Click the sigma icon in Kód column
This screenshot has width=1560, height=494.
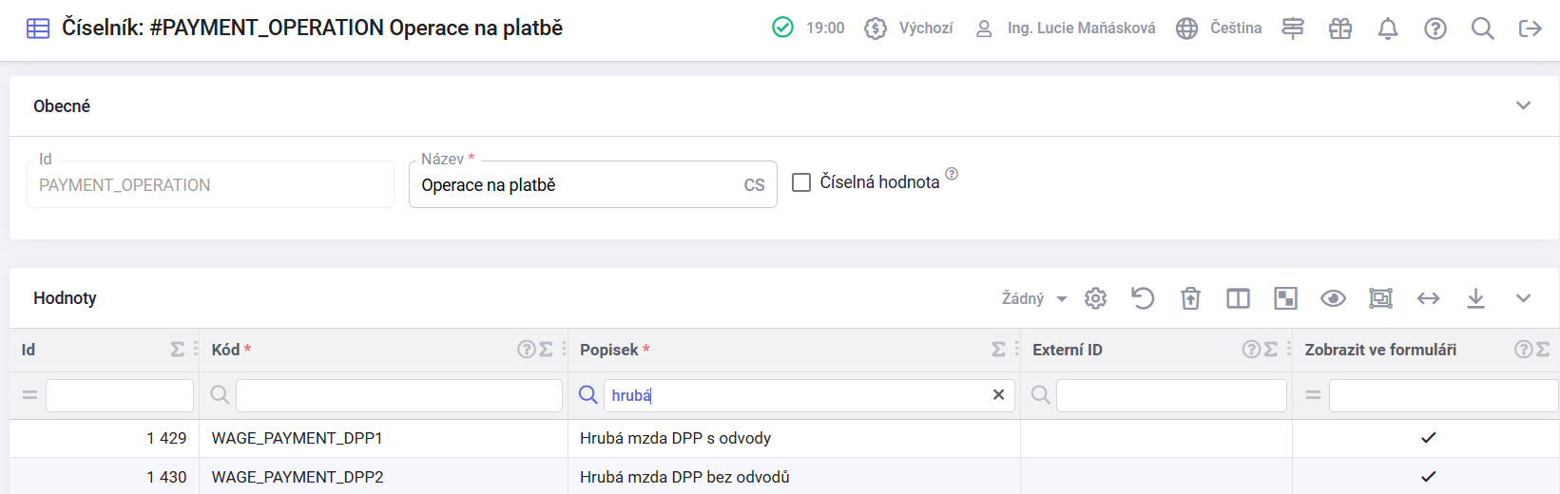[546, 350]
